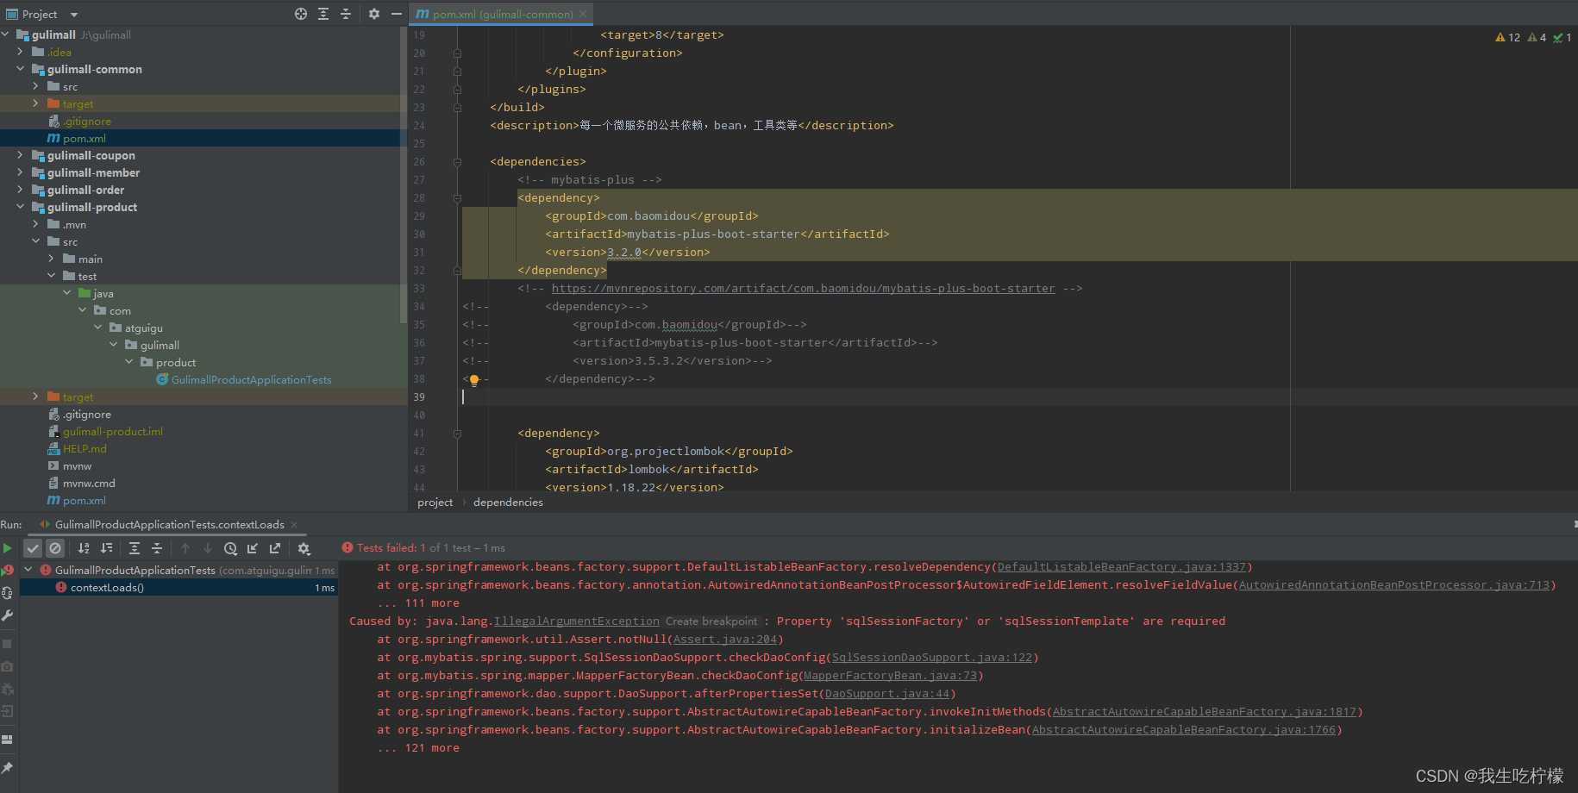
Task: Click line number 31 in gutter
Action: coord(419,253)
